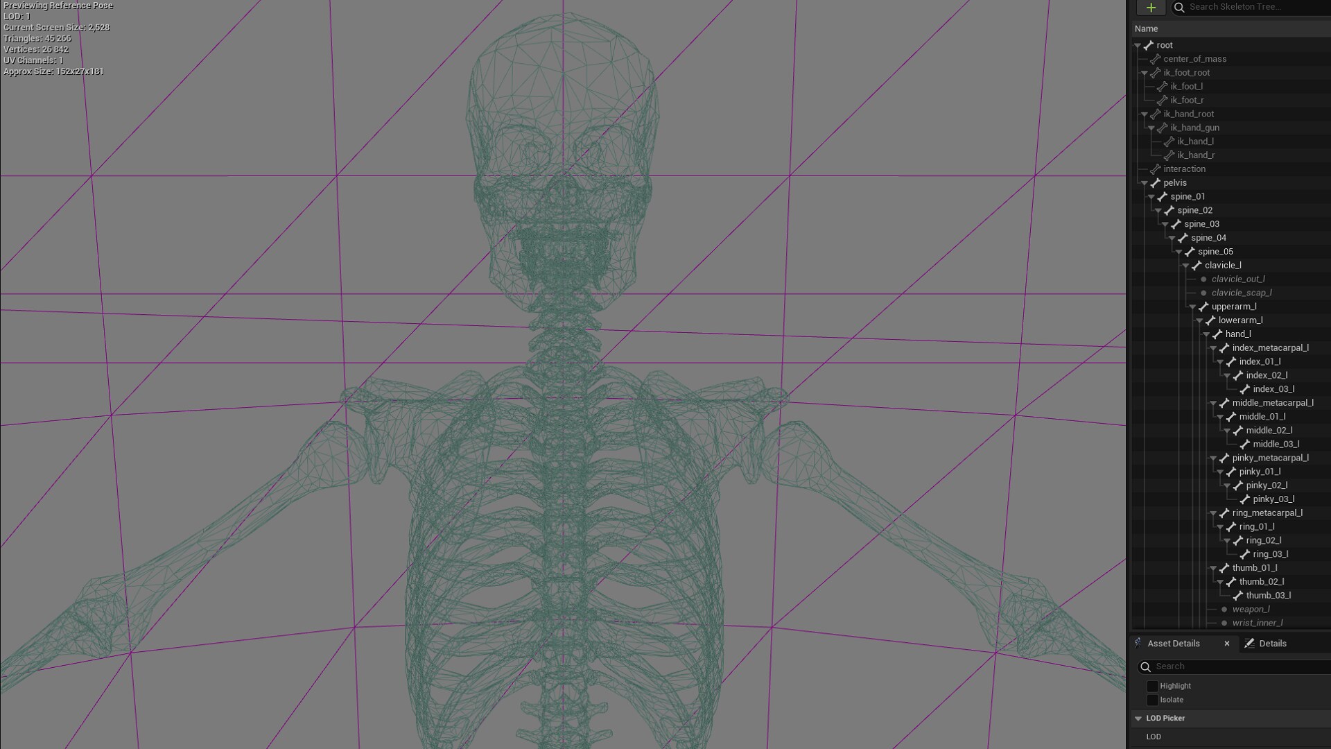Click the socket icon next to weapon_l
1331x749 pixels.
pos(1224,609)
